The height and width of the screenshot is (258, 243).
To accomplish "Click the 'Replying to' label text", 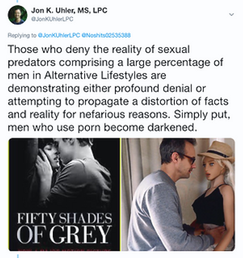I will [22, 35].
